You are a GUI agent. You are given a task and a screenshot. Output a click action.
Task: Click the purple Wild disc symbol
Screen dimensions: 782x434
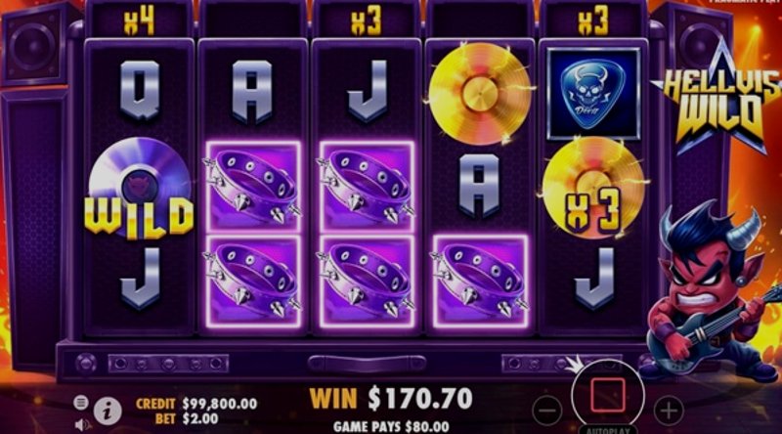(139, 188)
